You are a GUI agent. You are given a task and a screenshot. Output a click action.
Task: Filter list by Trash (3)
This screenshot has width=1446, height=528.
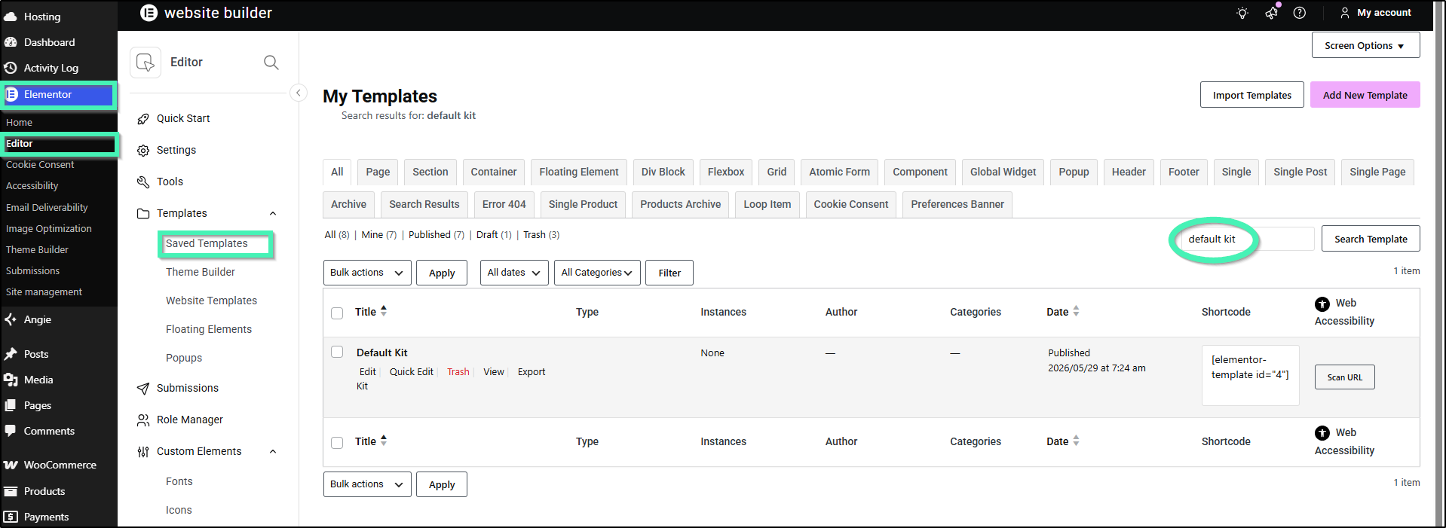541,235
